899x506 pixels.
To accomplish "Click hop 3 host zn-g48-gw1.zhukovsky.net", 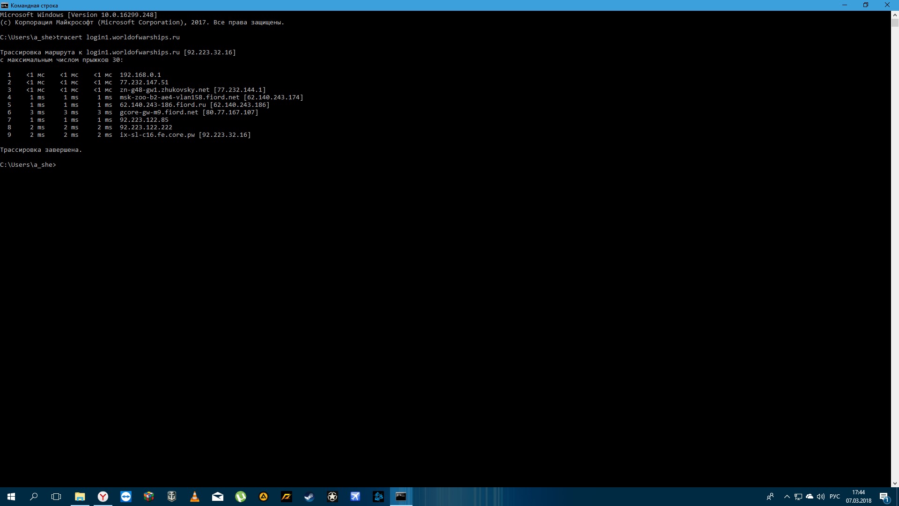I will (165, 90).
